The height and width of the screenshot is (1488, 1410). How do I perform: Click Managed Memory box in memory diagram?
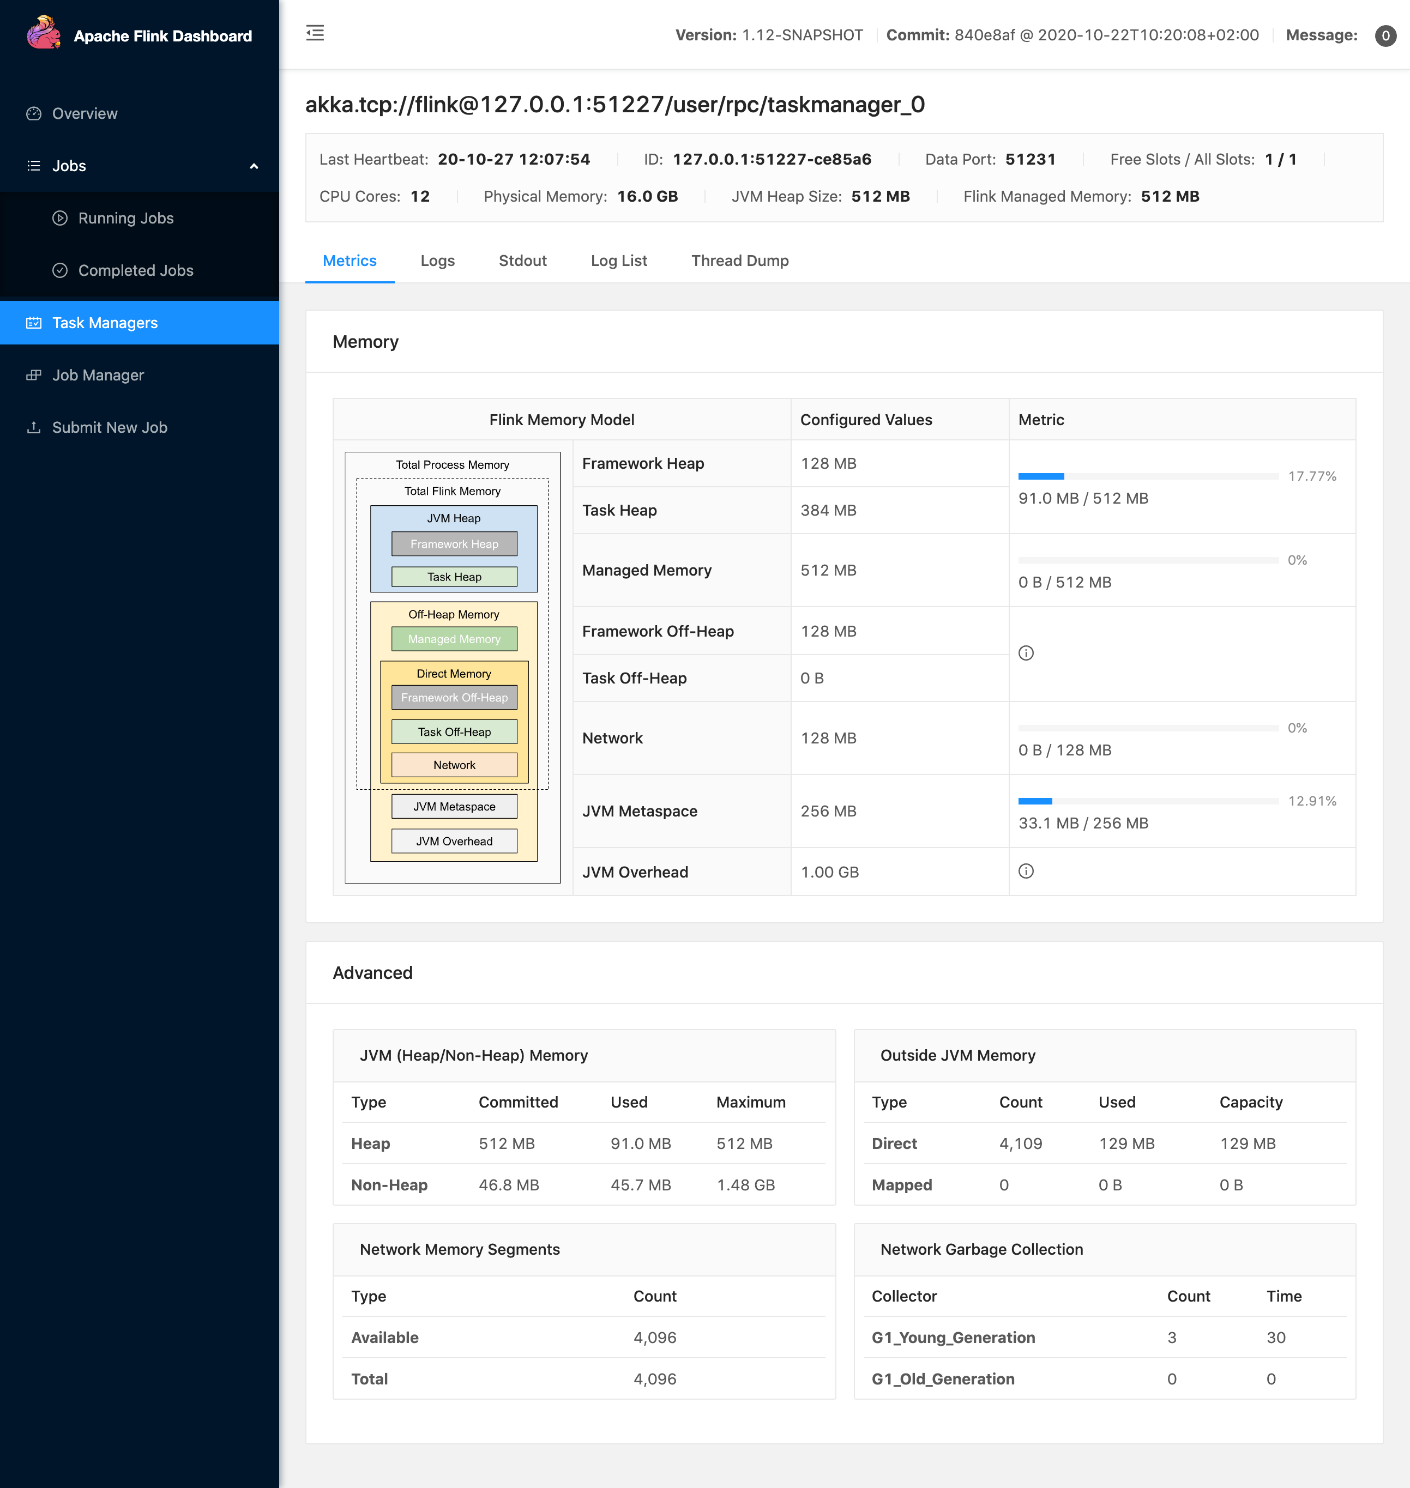pyautogui.click(x=454, y=639)
